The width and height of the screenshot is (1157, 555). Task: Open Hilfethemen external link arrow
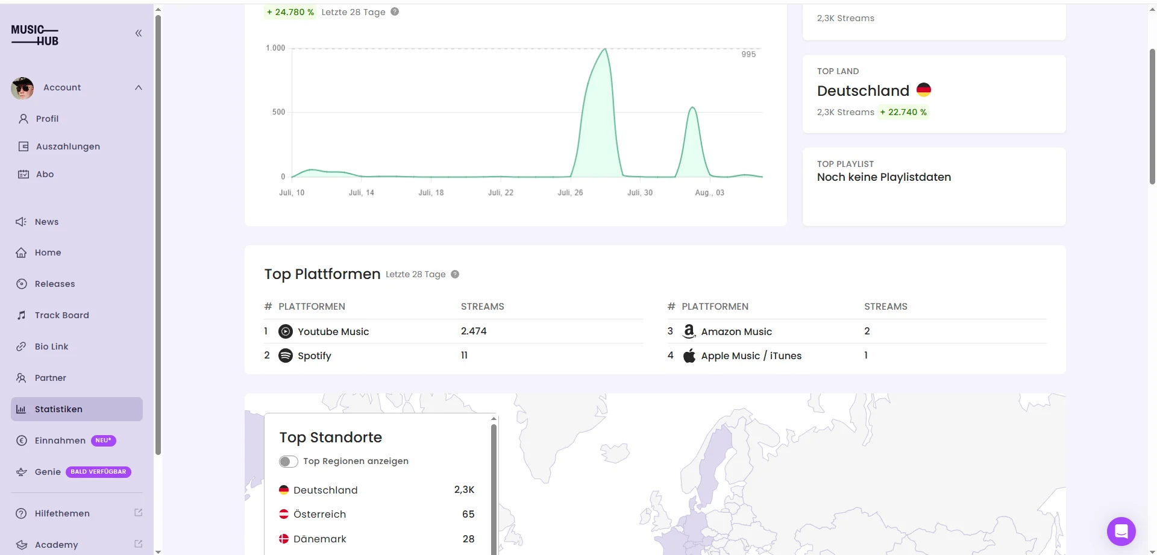coord(138,513)
